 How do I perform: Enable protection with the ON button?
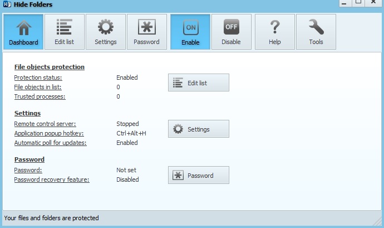[x=190, y=32]
